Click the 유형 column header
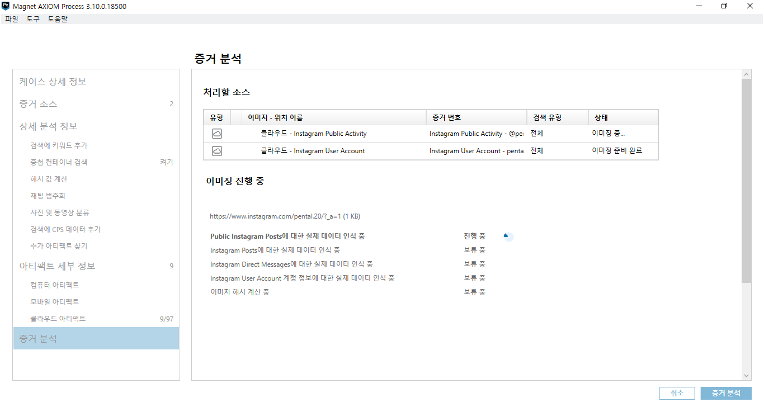This screenshot has height=407, width=764. pyautogui.click(x=217, y=117)
